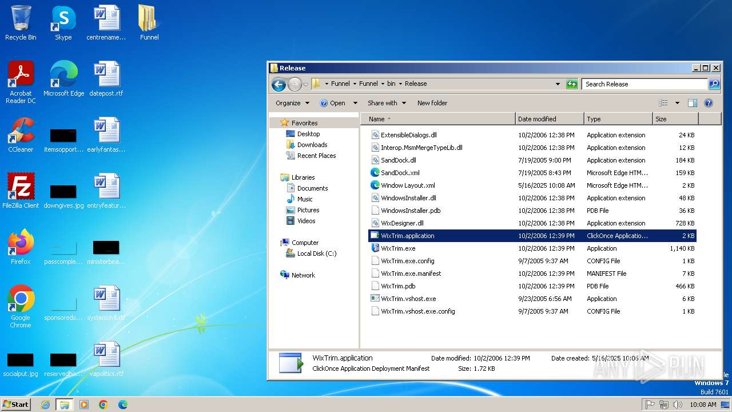Launch Google Chrome desktop shortcut

[x=21, y=307]
